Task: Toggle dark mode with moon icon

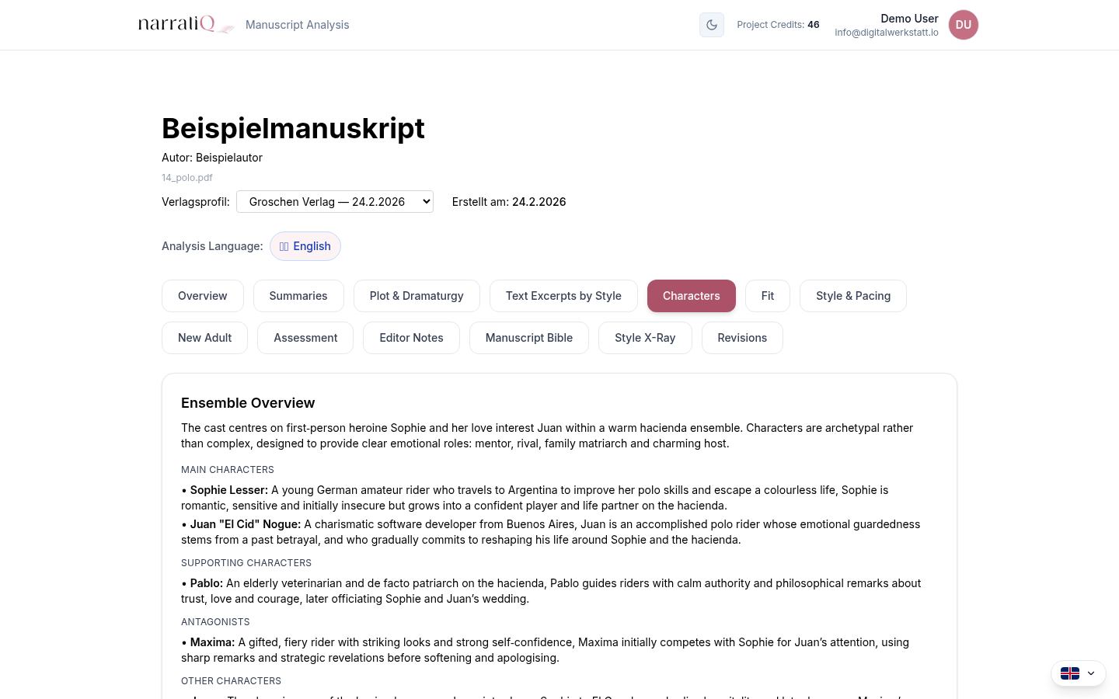Action: pos(711,25)
